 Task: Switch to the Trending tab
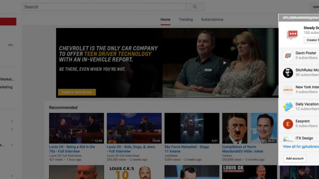coord(185,19)
